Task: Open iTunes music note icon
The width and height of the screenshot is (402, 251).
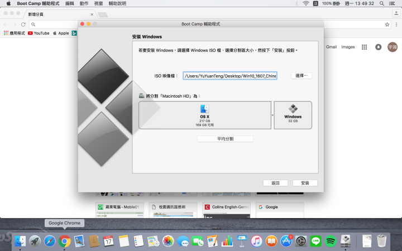Action: 256,241
